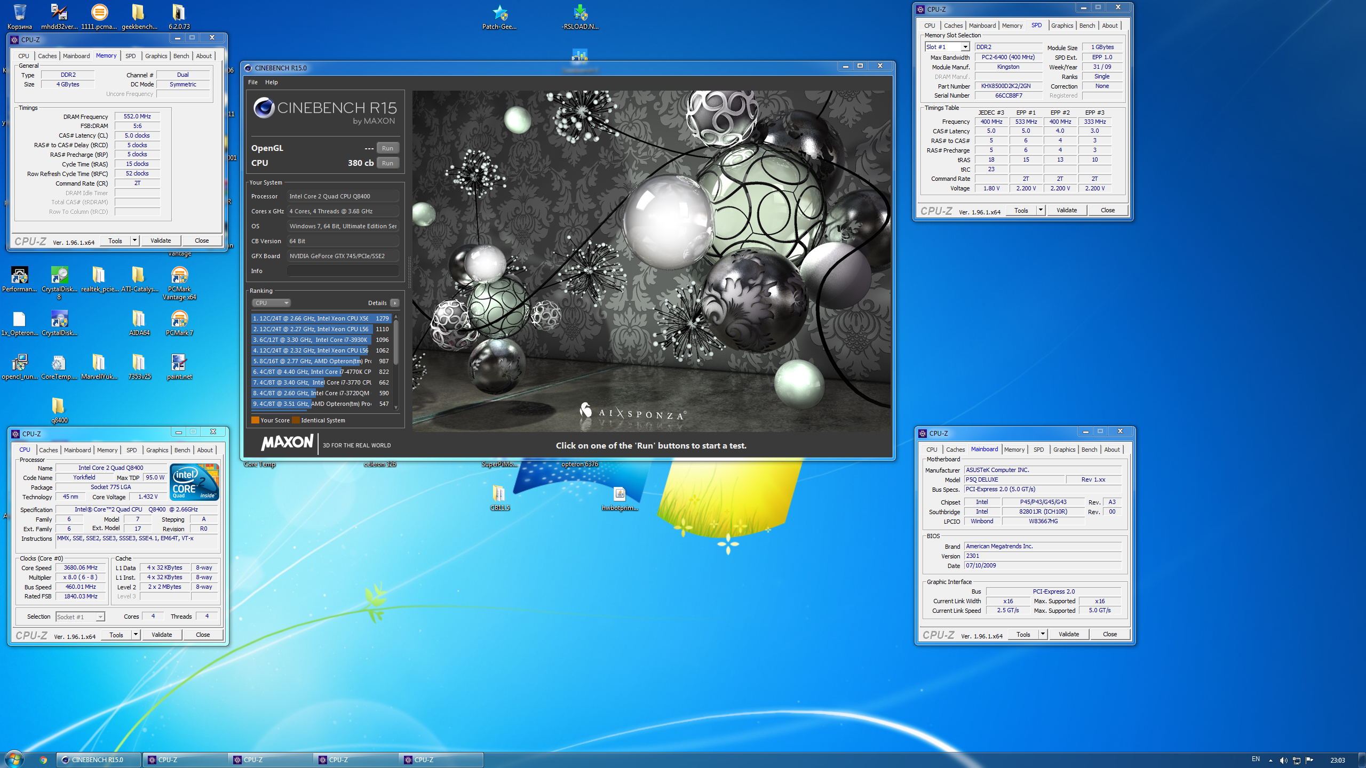Viewport: 1366px width, 768px height.
Task: Click the Info input field in Cinebench
Action: tap(343, 271)
